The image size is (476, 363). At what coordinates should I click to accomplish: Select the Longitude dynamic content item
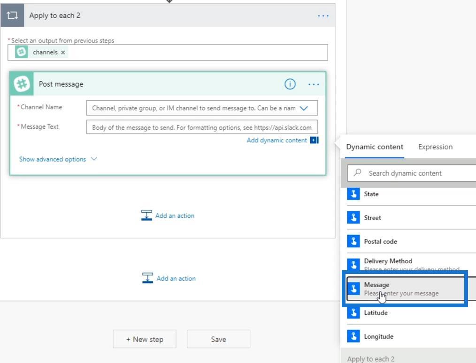point(411,336)
